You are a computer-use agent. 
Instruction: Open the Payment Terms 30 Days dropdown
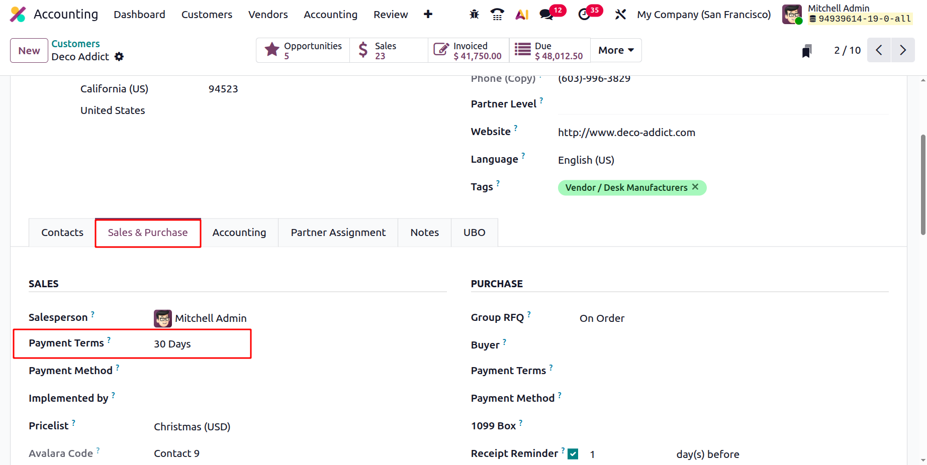[201, 344]
